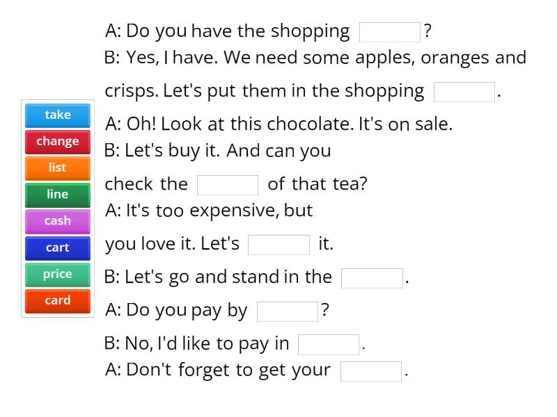Select the green 'price' word tile

tap(58, 275)
